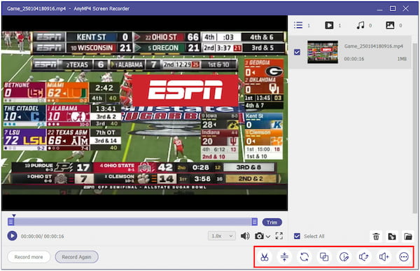Open the file merger tool
Image resolution: width=420 pixels, height=271 pixels.
coord(324,257)
